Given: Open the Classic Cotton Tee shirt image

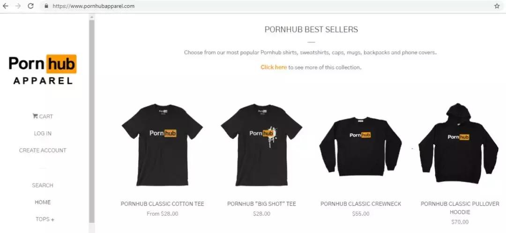Looking at the screenshot, I should pos(162,144).
